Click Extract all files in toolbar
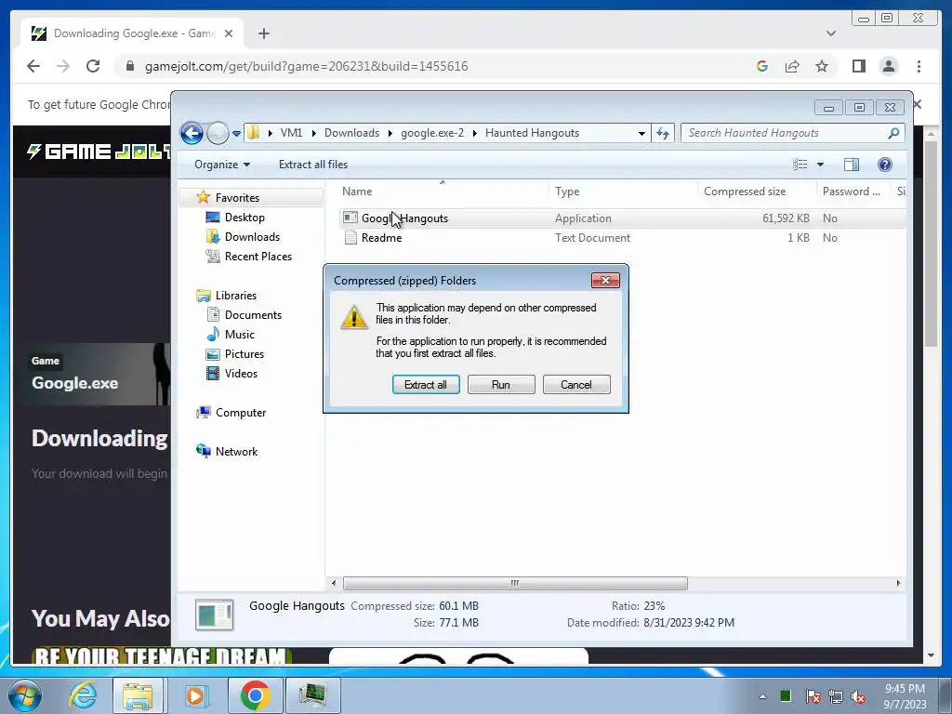This screenshot has width=952, height=714. pos(313,165)
